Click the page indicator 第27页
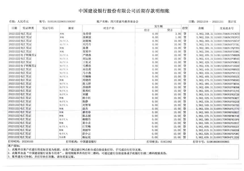Viewport: 244px width, 171px height. tap(232, 21)
